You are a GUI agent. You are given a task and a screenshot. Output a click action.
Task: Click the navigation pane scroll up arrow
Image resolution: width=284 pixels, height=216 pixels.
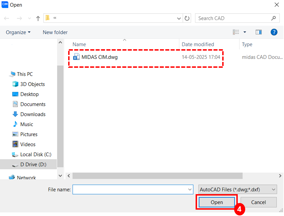(x=60, y=43)
